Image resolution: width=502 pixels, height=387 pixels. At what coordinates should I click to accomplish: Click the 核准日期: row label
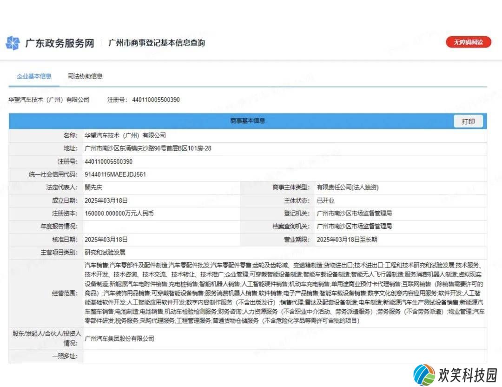coord(65,240)
